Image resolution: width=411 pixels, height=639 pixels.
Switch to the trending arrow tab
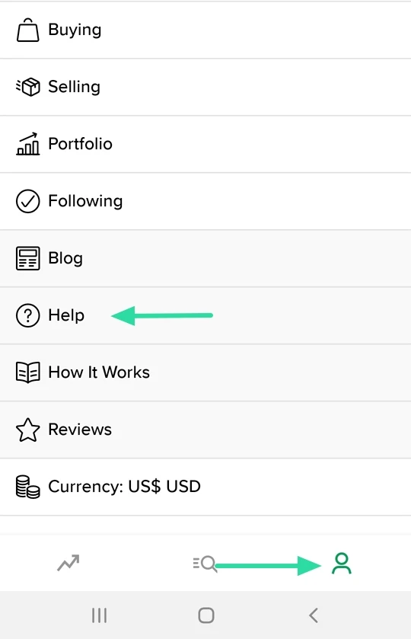pos(68,563)
